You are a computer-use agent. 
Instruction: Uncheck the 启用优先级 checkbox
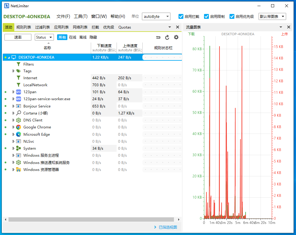click(232, 16)
